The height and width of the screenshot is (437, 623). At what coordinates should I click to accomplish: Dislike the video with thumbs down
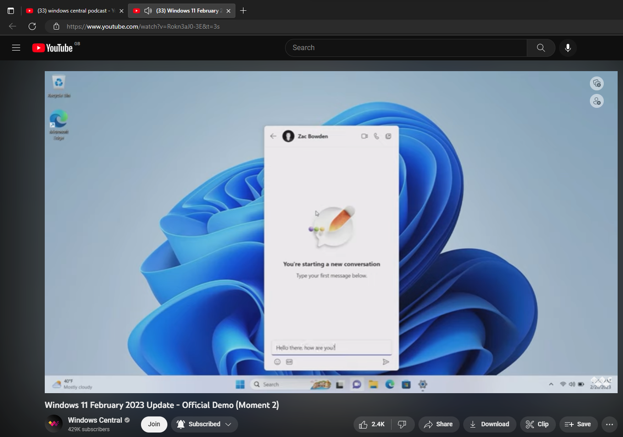click(403, 424)
